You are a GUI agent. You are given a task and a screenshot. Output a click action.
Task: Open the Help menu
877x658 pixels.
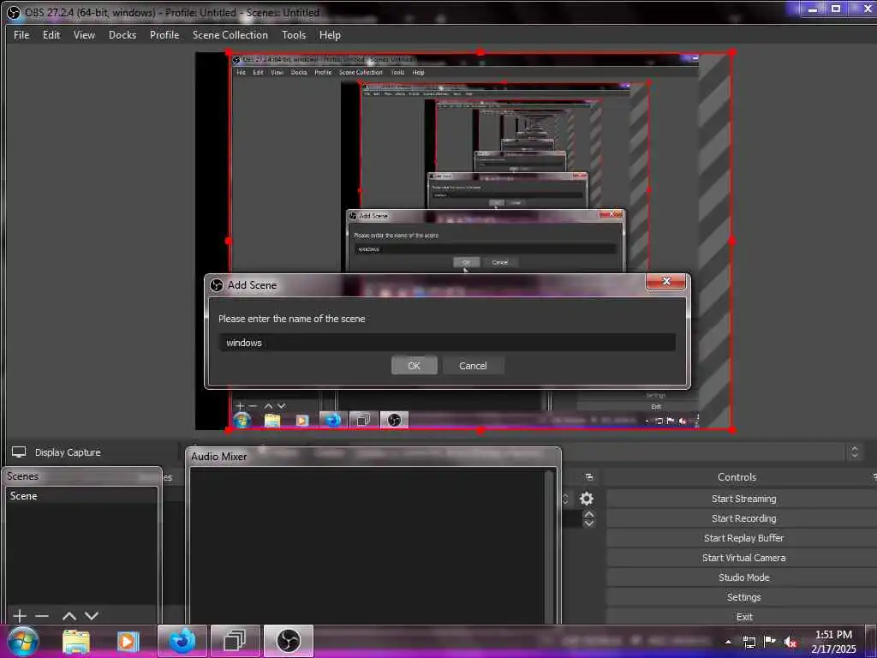[x=330, y=34]
